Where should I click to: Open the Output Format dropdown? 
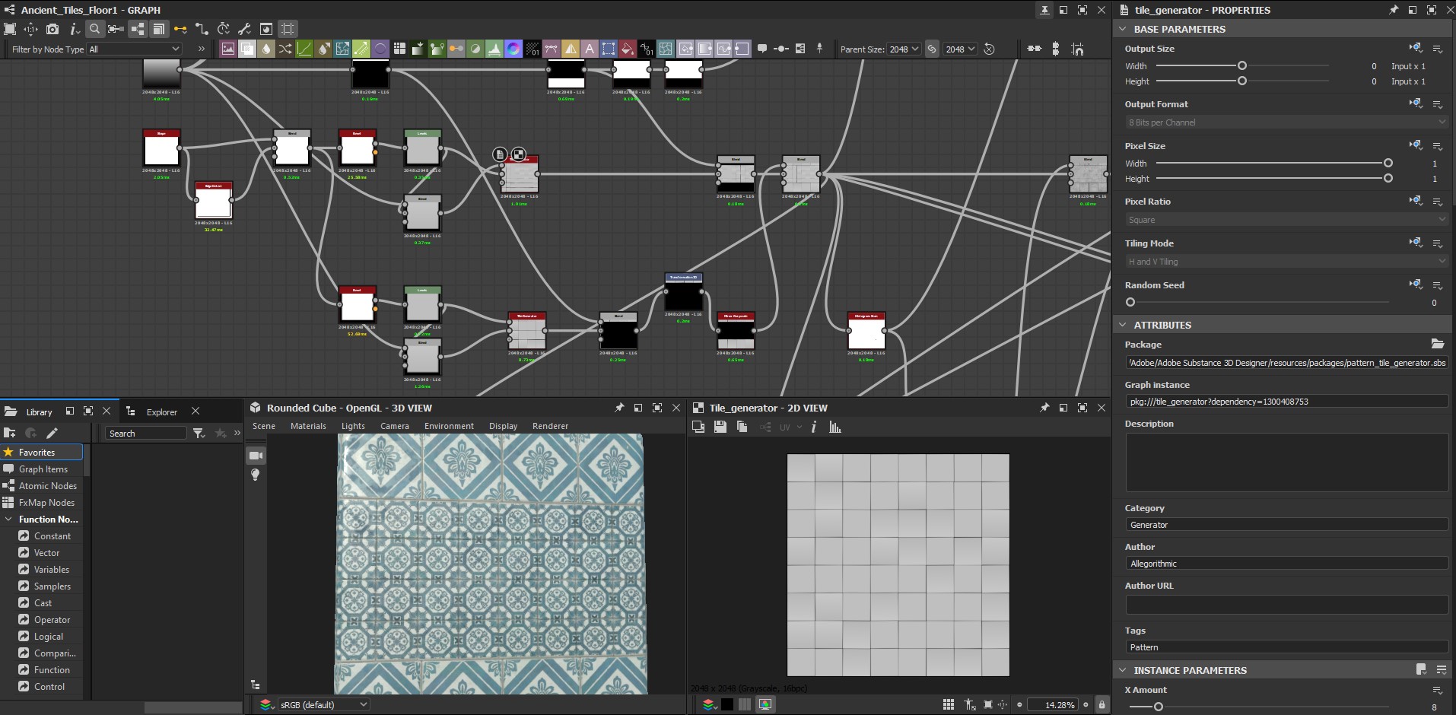coord(1285,122)
